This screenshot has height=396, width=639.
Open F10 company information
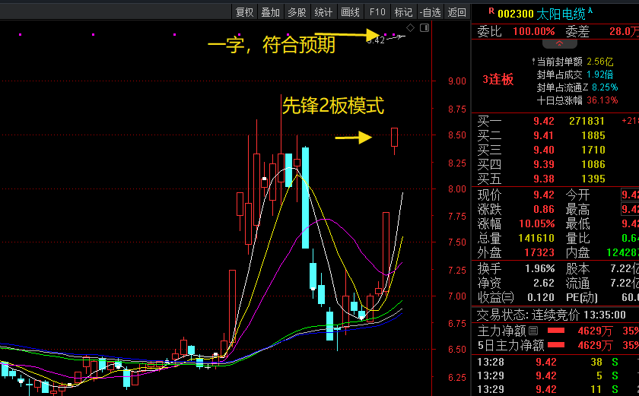click(x=377, y=12)
